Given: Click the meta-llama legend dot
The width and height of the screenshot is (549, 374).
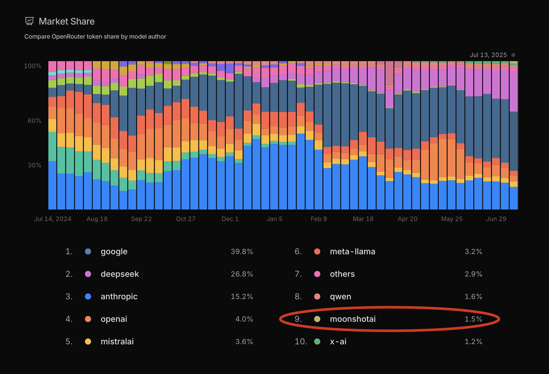Looking at the screenshot, I should pyautogui.click(x=317, y=251).
